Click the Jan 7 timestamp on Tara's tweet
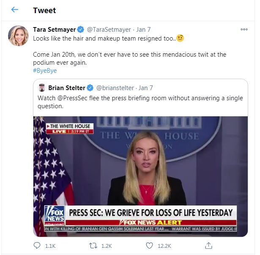The width and height of the screenshot is (260, 255). (x=144, y=30)
